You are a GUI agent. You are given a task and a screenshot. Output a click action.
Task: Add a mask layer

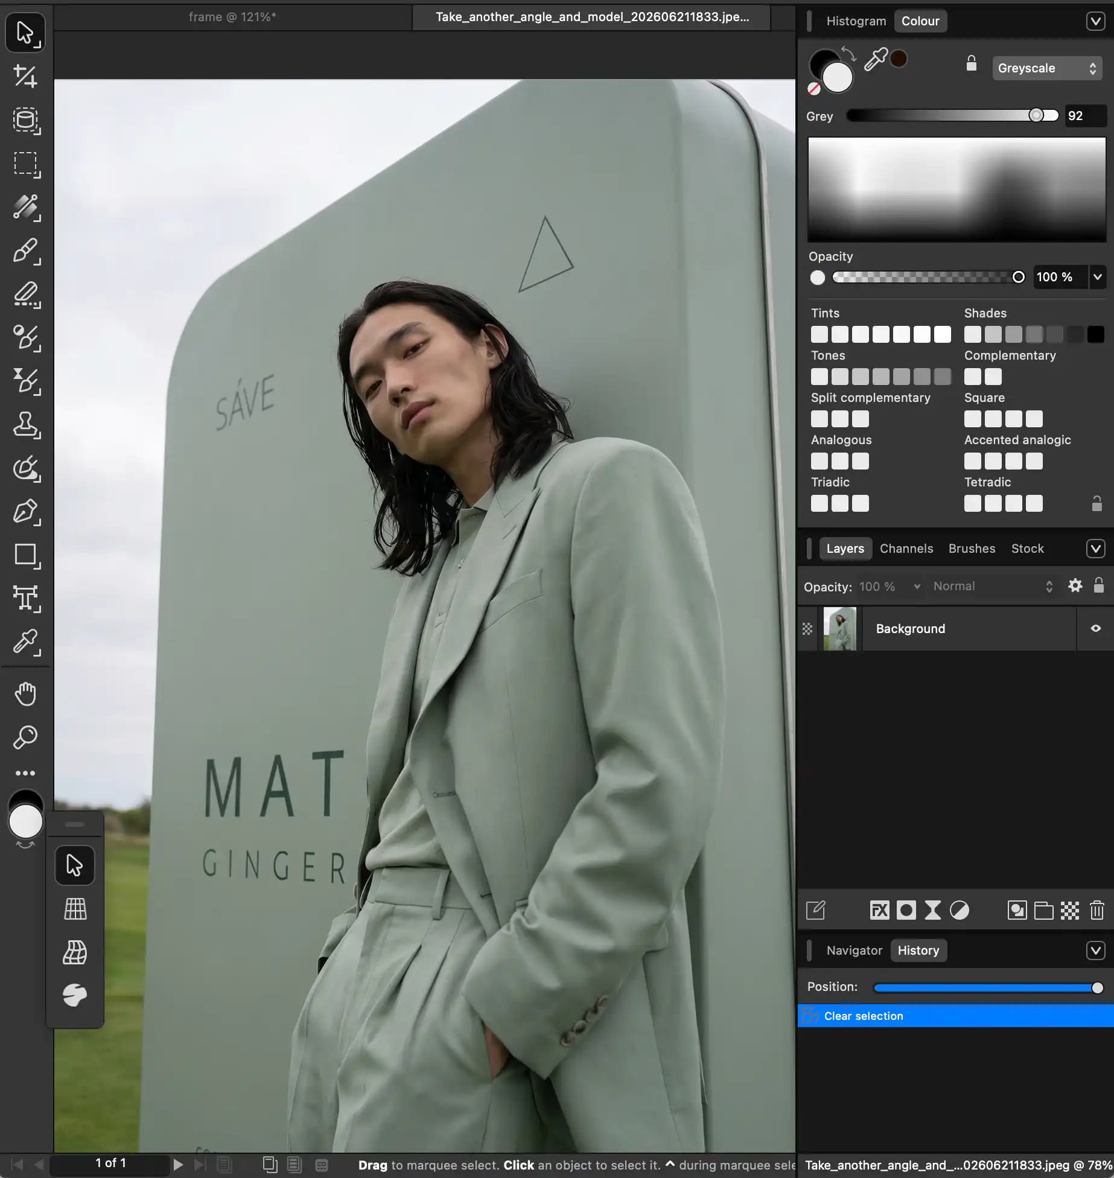[x=906, y=910]
